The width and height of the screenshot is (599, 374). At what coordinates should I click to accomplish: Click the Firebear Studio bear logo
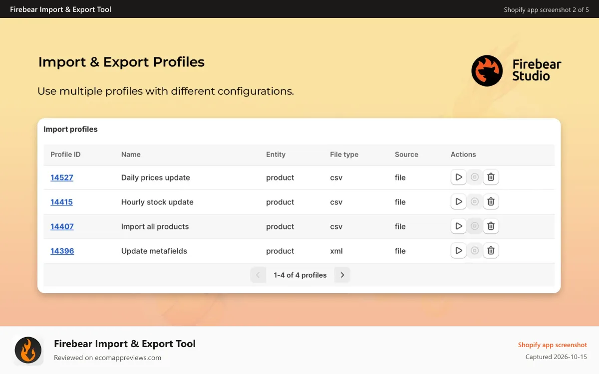click(487, 70)
